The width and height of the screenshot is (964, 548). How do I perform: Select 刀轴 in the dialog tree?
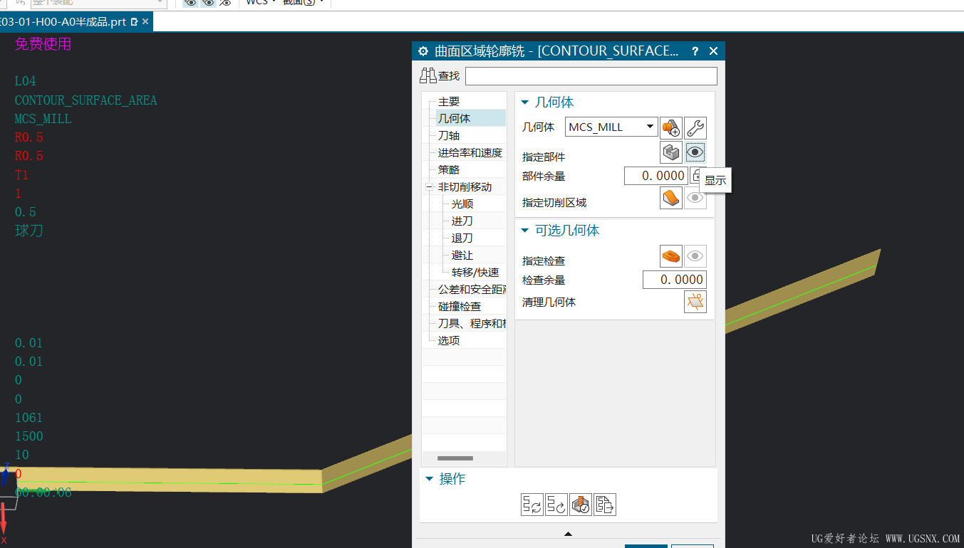(449, 135)
